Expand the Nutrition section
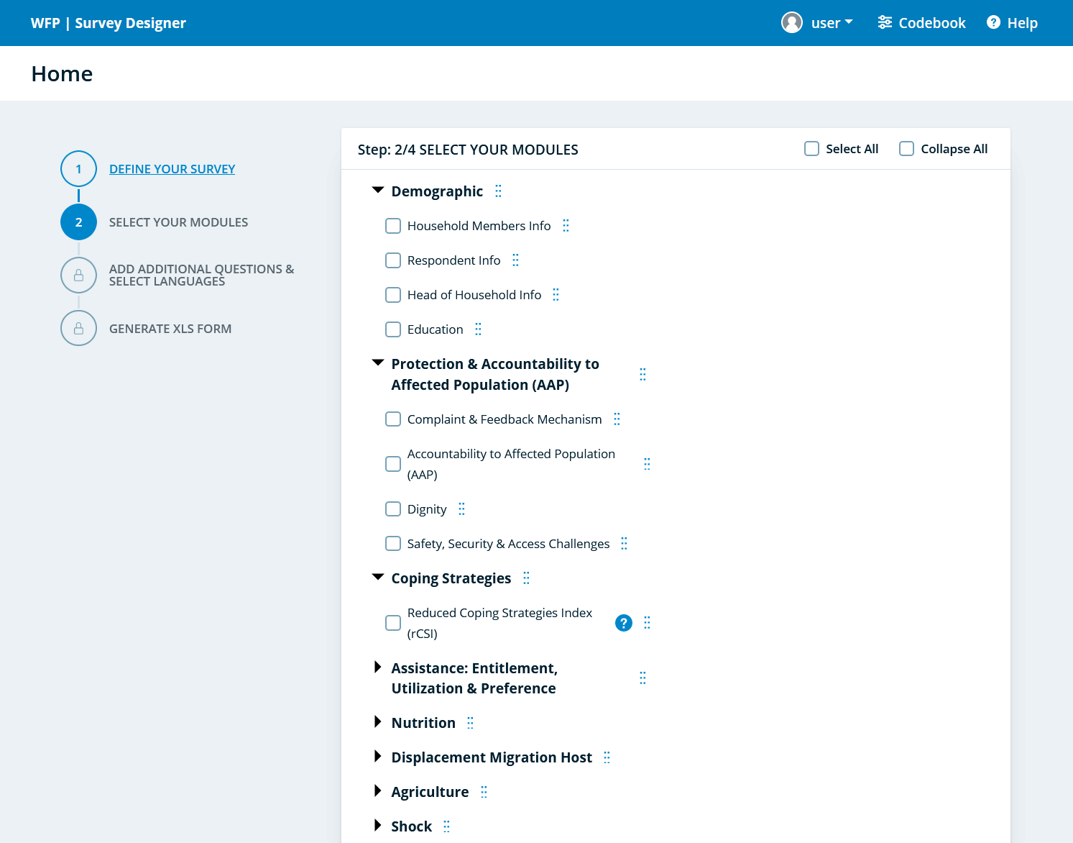1073x843 pixels. (378, 722)
